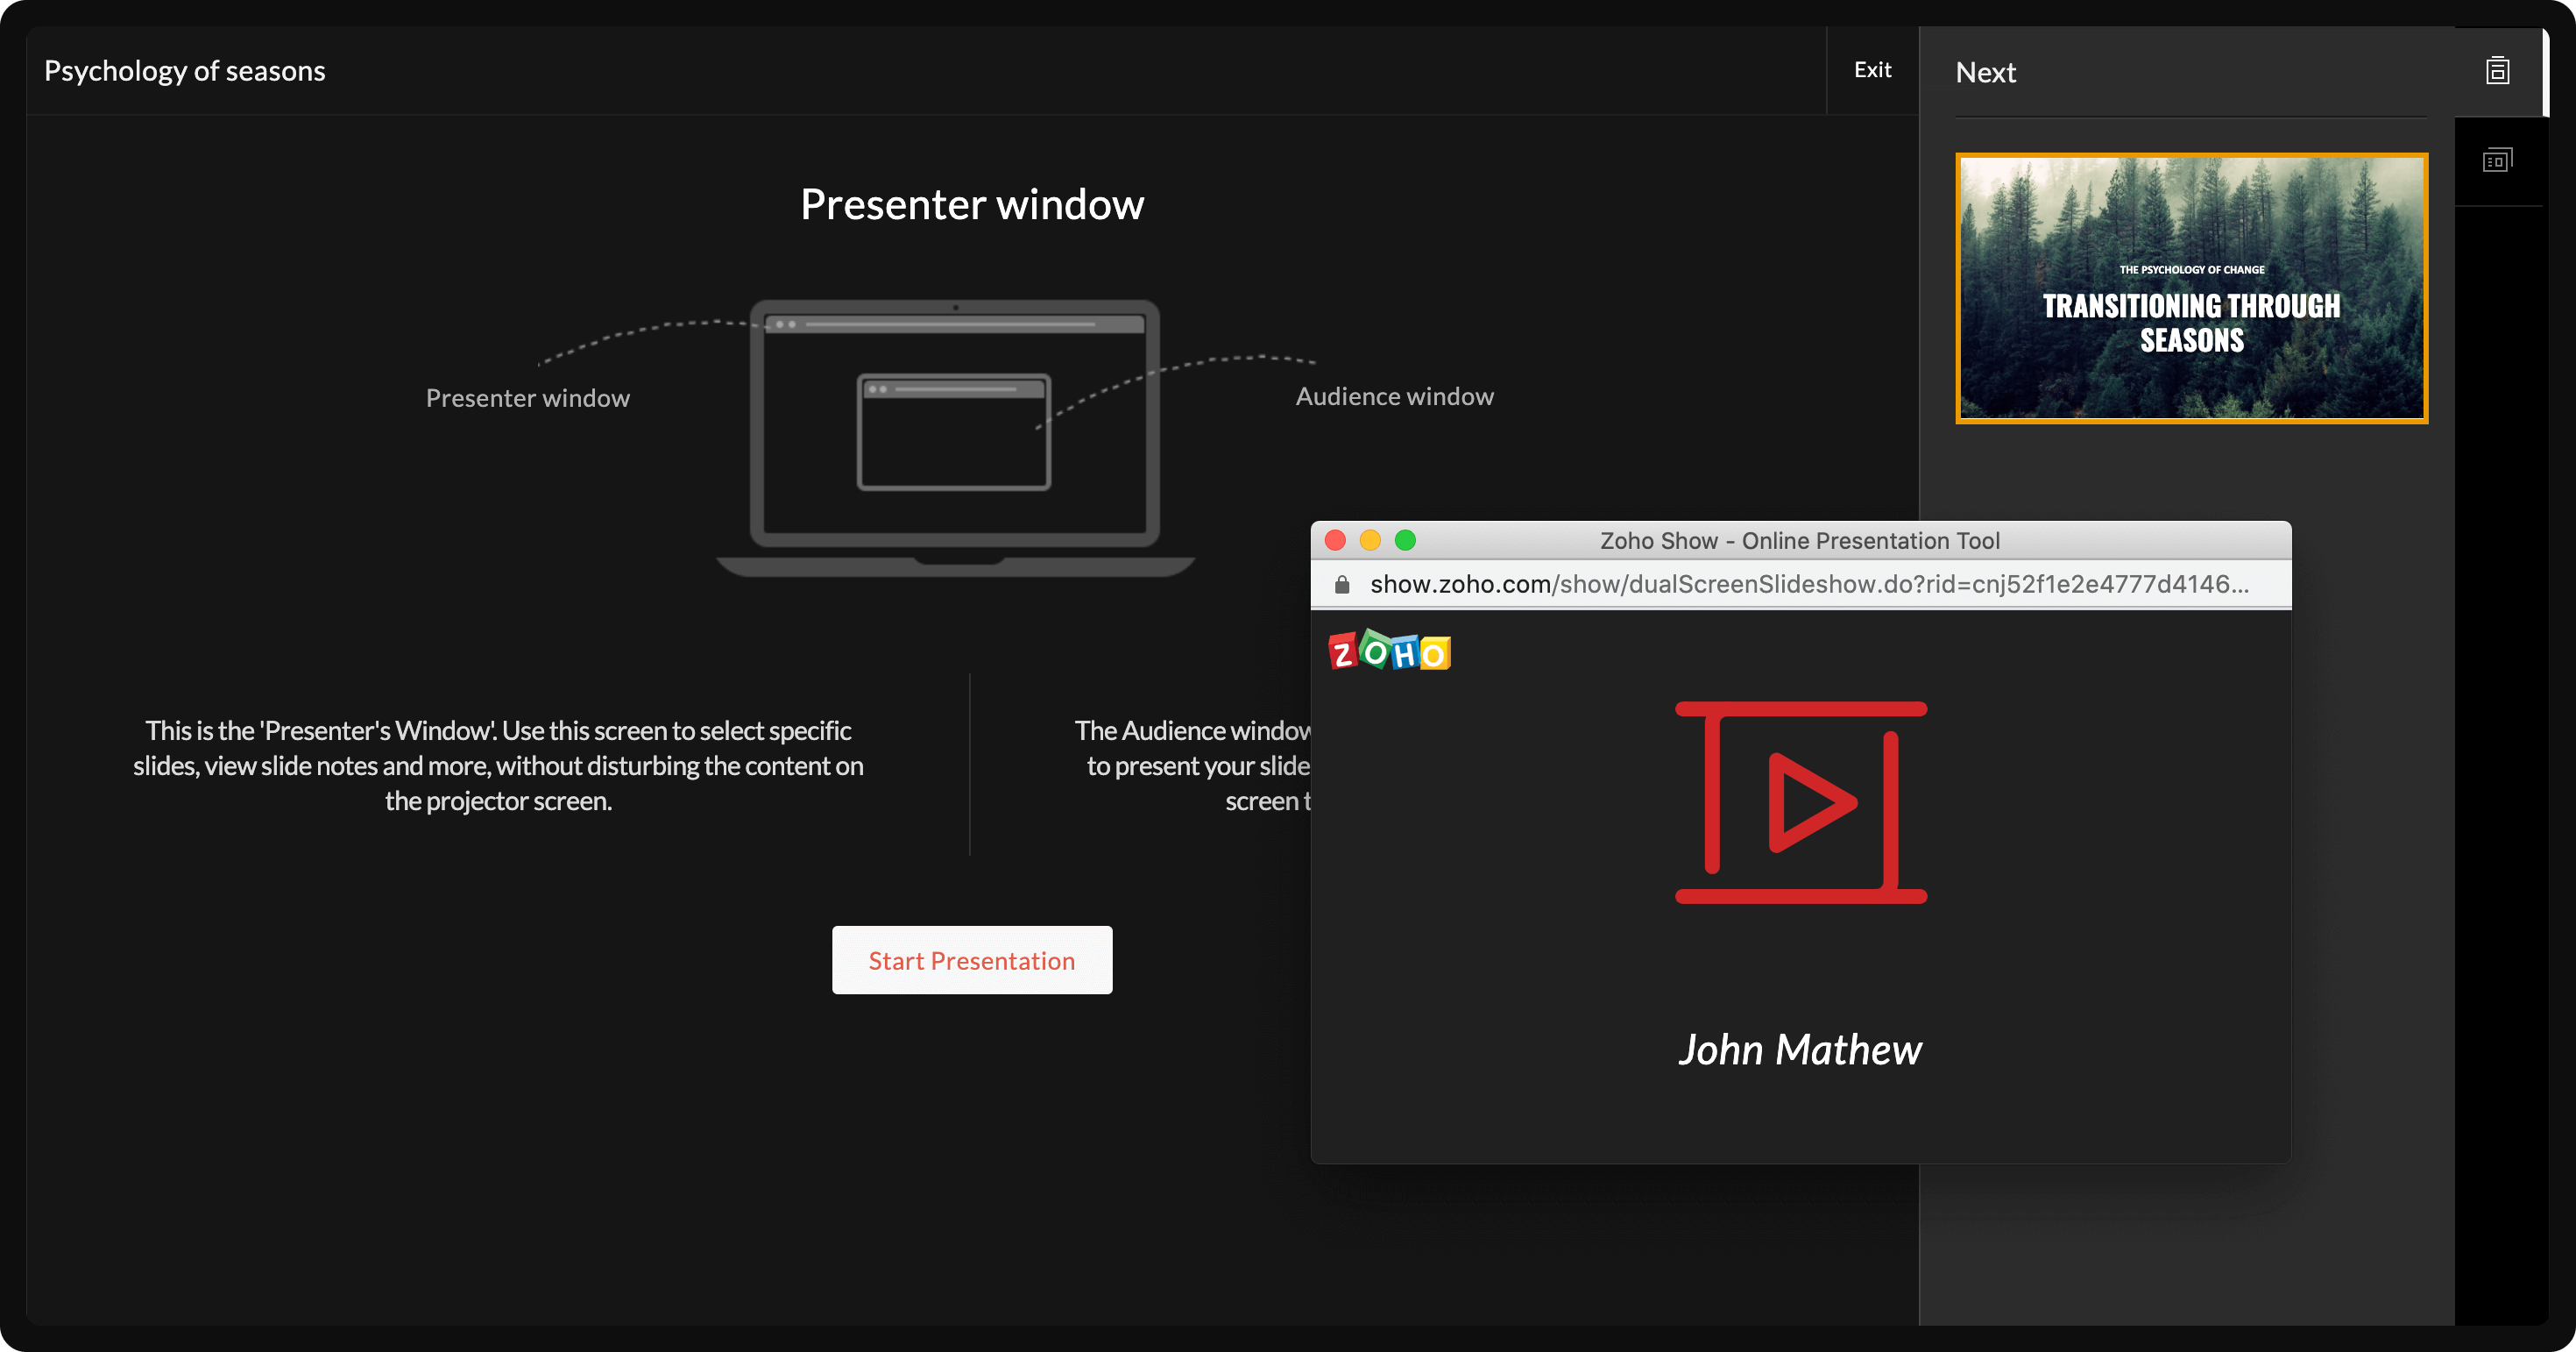
Task: Click the red close button on browser
Action: 1335,542
